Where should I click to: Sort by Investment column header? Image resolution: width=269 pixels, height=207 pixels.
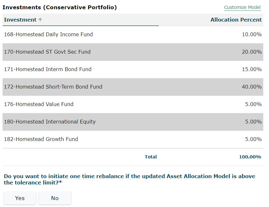coord(20,20)
